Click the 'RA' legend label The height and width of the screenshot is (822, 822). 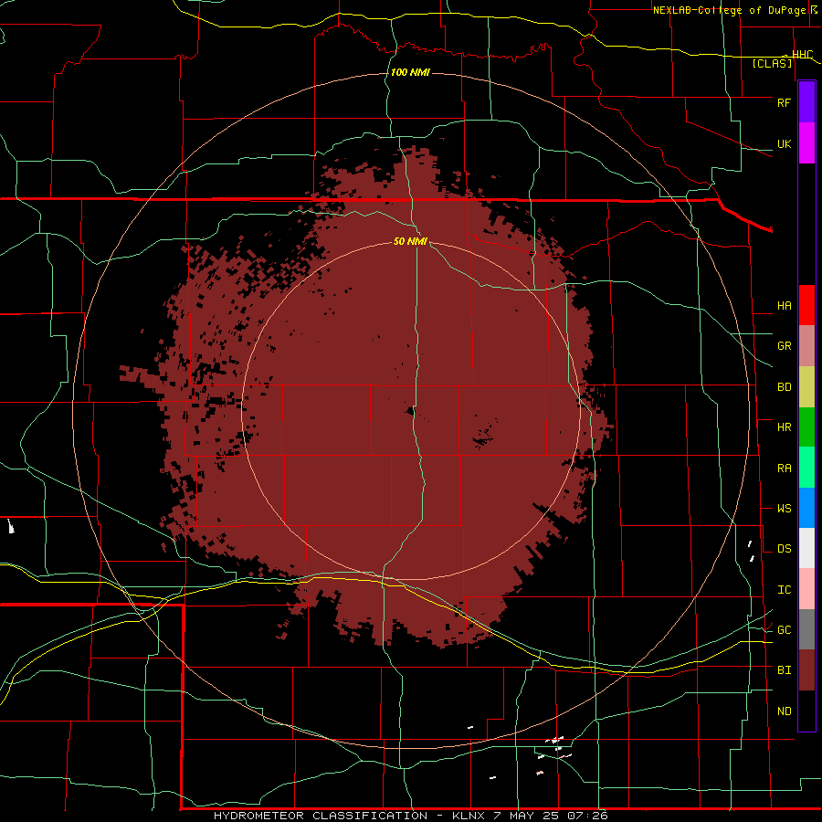pyautogui.click(x=784, y=469)
